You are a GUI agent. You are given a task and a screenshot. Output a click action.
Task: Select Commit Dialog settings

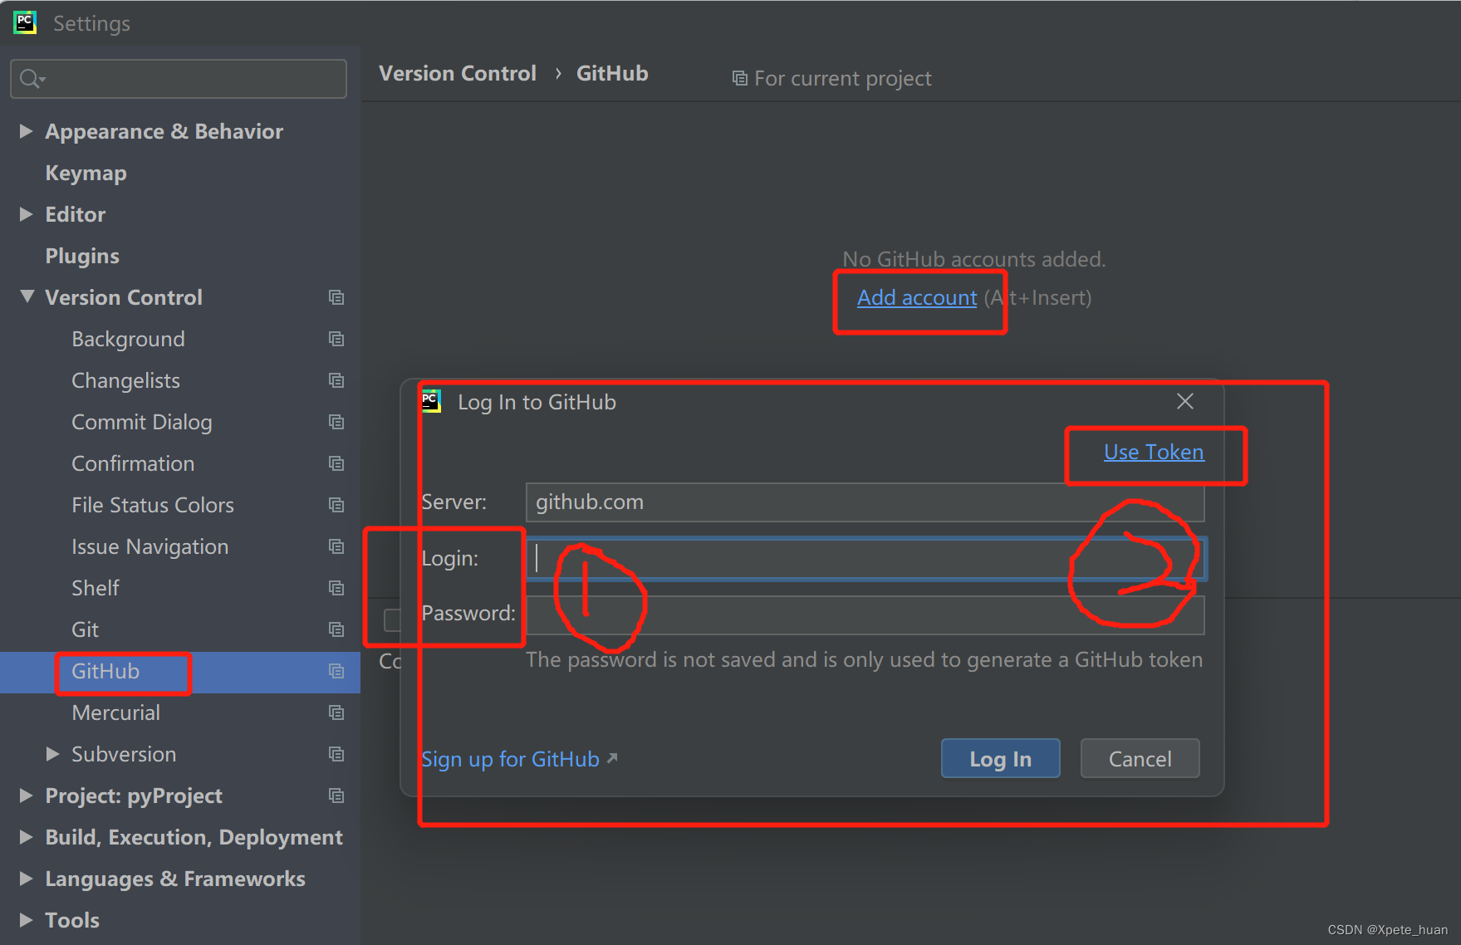pyautogui.click(x=142, y=422)
